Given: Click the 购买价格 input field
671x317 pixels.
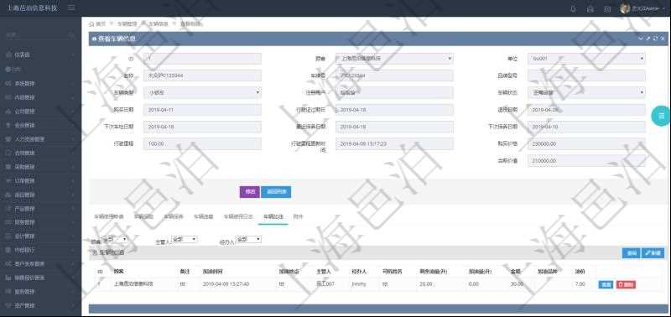Looking at the screenshot, I should (x=586, y=143).
